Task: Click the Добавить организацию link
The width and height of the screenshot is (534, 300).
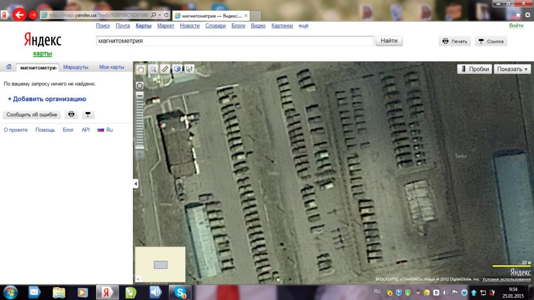Action: point(47,99)
